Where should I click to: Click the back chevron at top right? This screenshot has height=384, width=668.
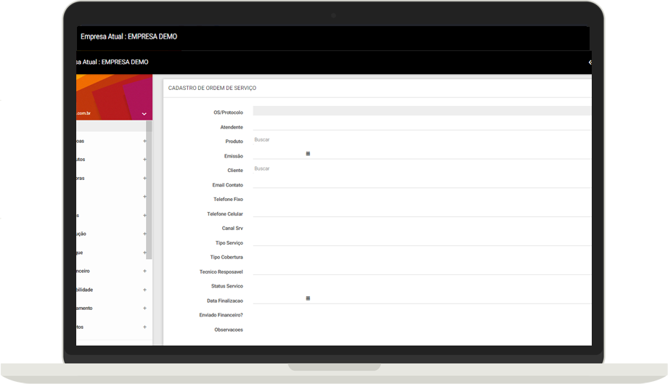click(x=590, y=62)
